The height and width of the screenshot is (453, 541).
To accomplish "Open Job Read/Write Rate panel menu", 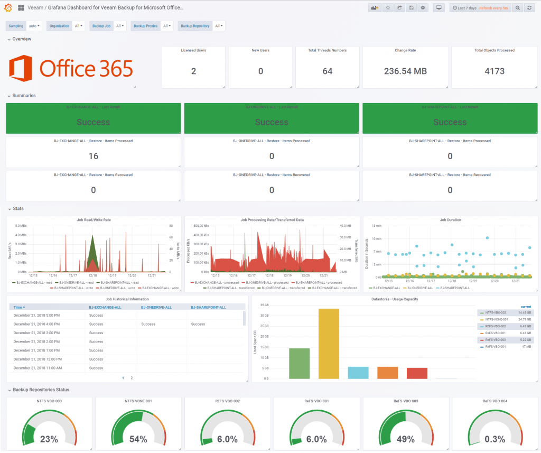I will pos(94,220).
